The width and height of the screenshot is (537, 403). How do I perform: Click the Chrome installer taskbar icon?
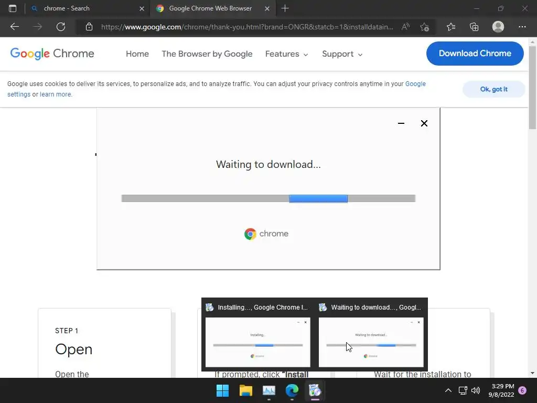(x=315, y=390)
